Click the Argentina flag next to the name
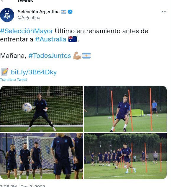This screenshot has height=187, width=172. pos(64,12)
